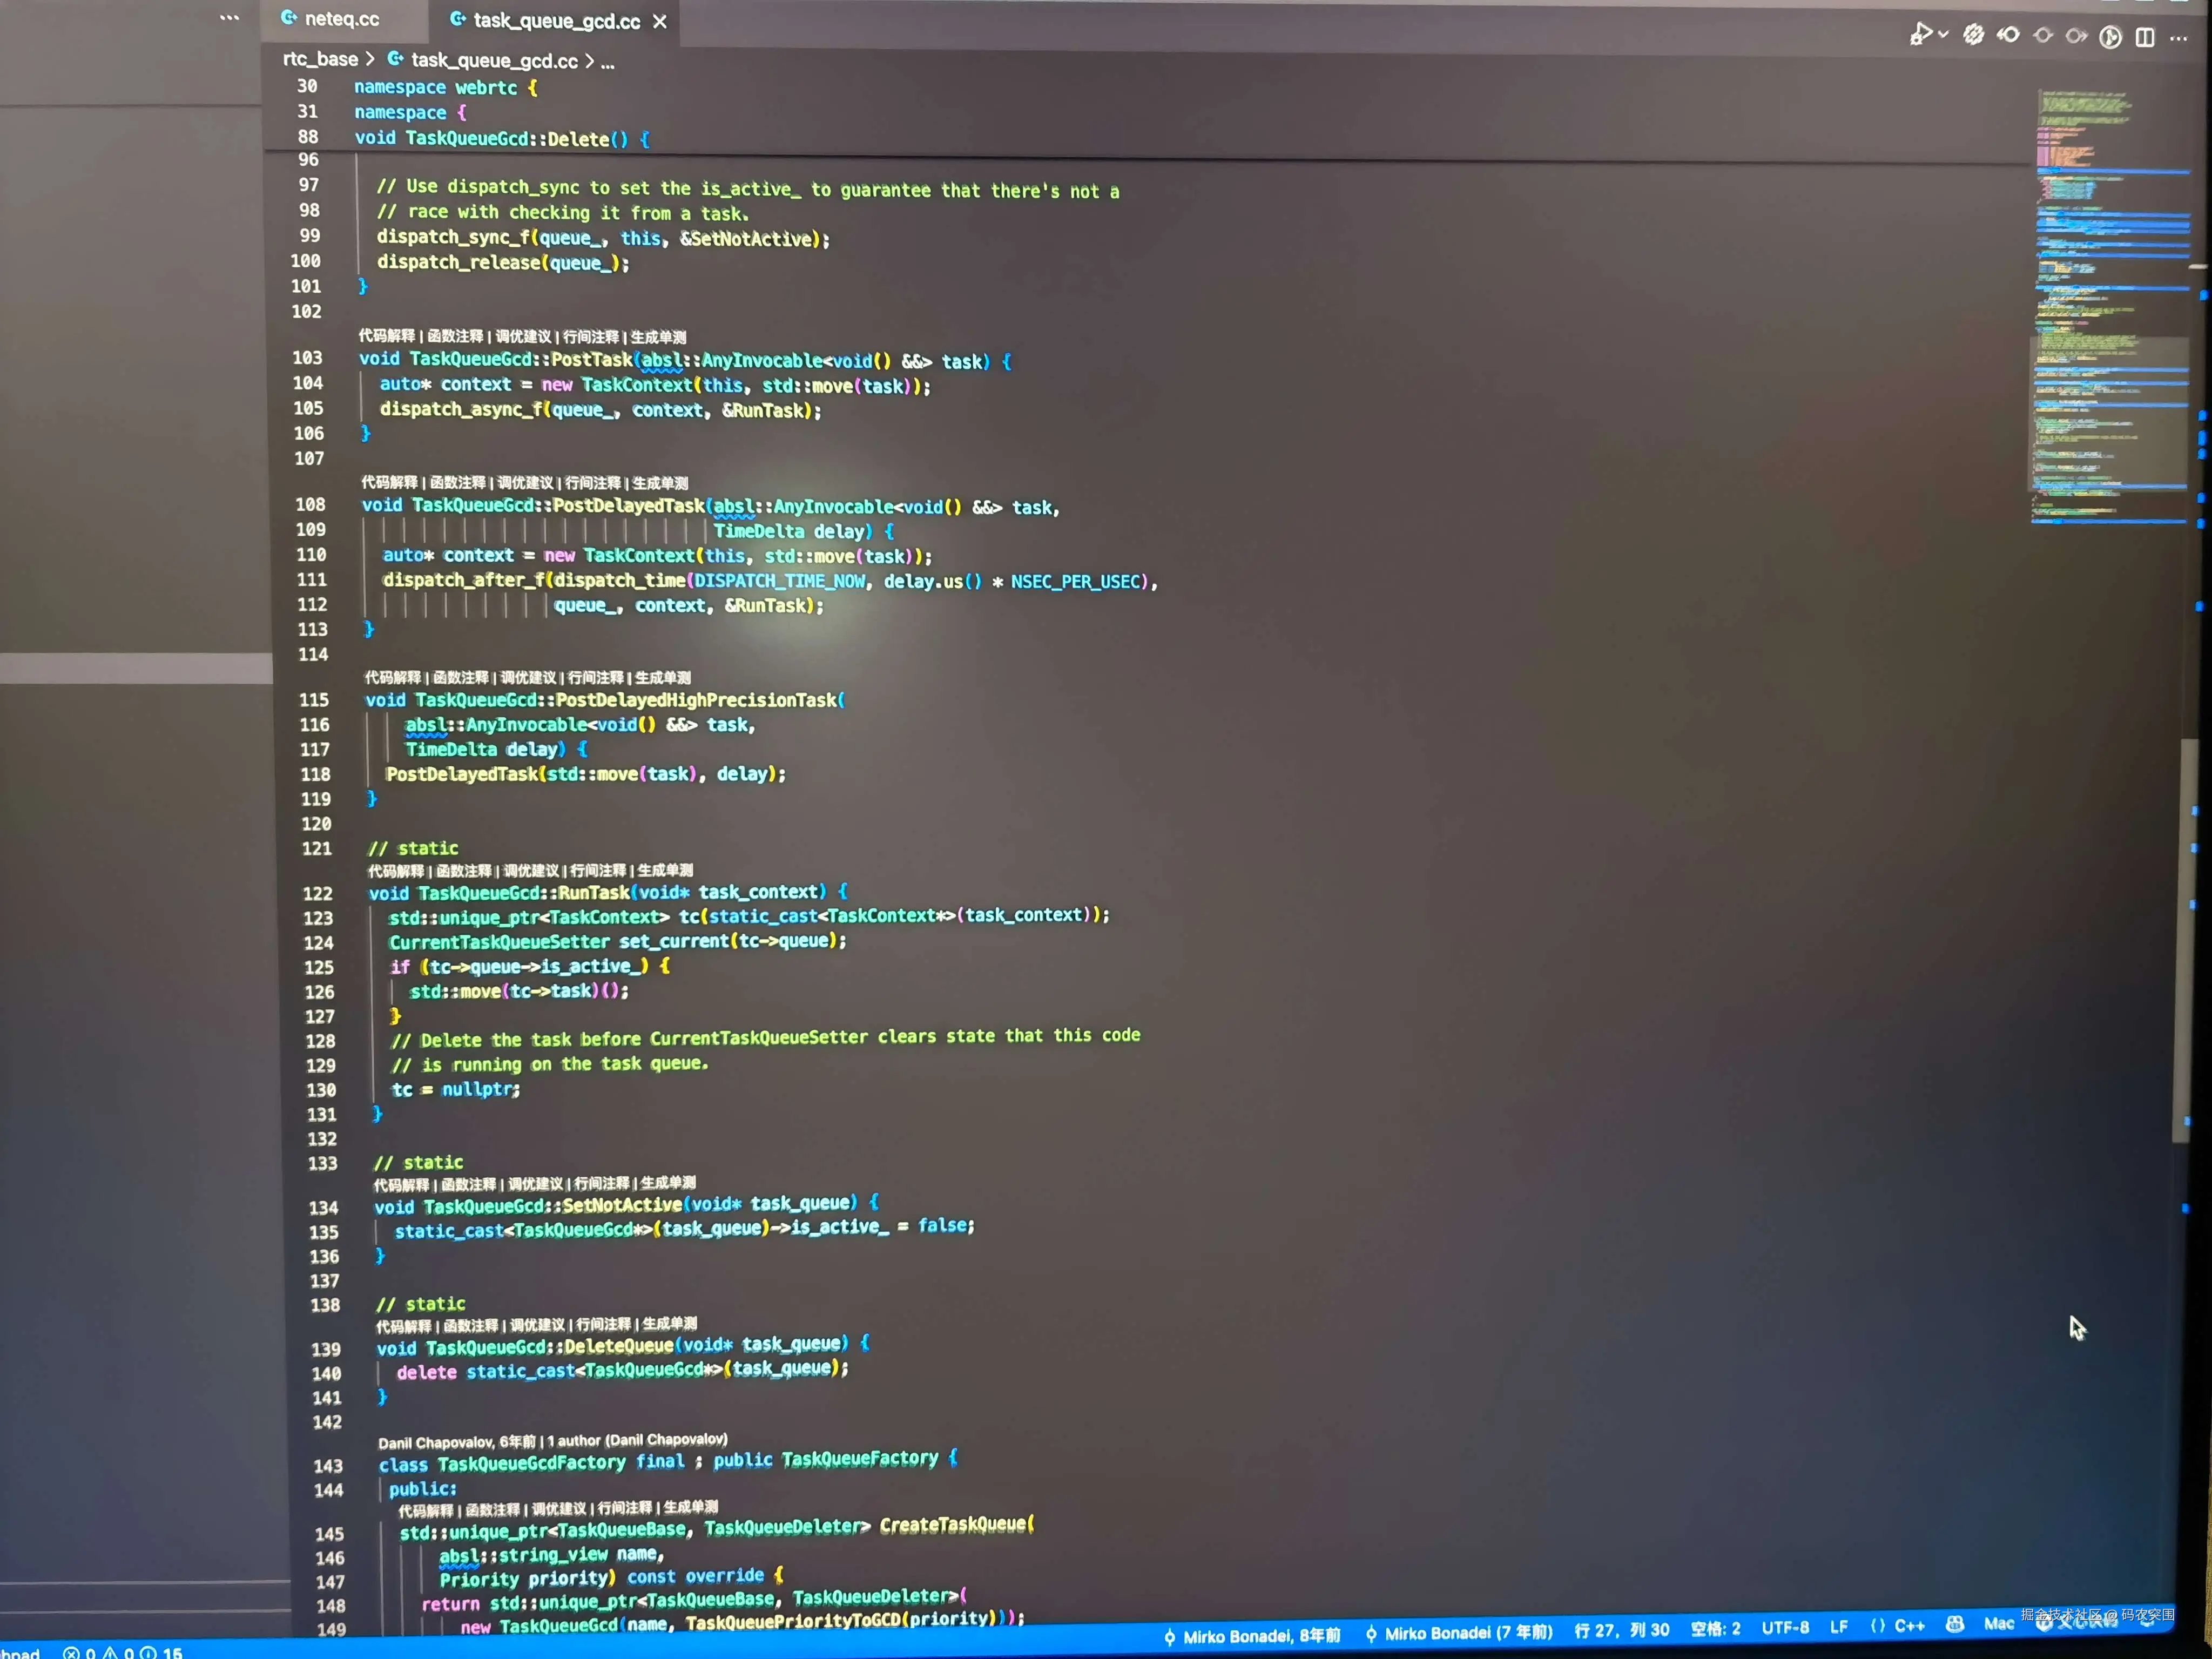
Task: Toggle the UTF-8 encoding selector
Action: pos(1785,1628)
